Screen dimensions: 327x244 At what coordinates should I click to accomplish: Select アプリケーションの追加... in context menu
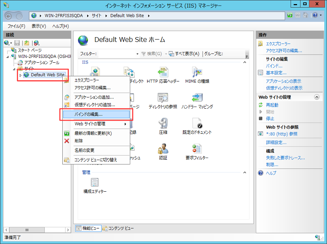tap(97, 97)
